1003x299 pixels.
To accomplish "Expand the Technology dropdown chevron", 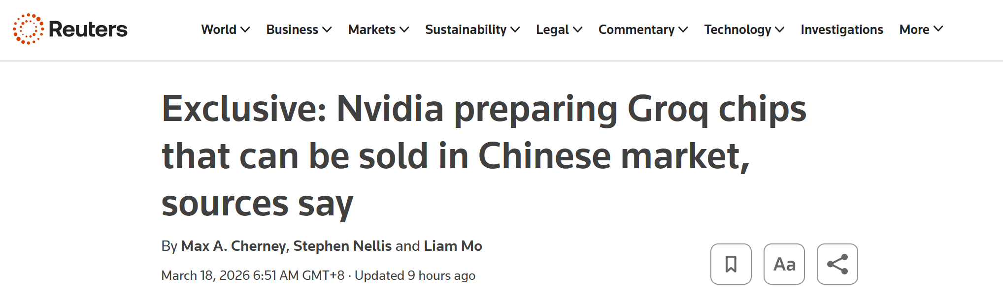I will tap(779, 30).
